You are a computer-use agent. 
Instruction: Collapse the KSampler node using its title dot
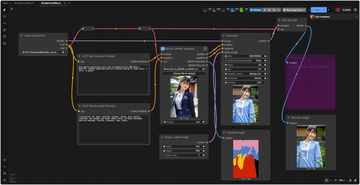coord(223,36)
